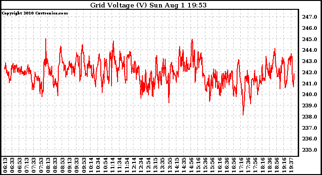Click the 241.0 voltage axis label
The height and width of the screenshot is (175, 322).
(309, 84)
